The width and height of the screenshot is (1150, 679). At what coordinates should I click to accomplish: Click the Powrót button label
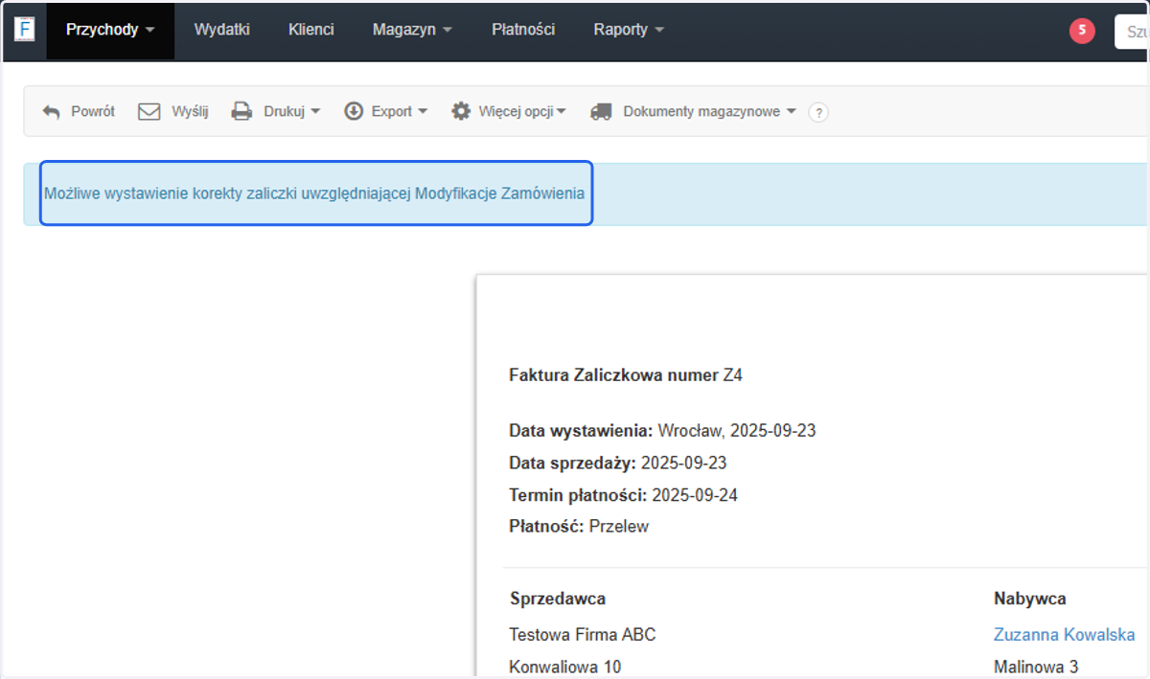click(x=93, y=111)
